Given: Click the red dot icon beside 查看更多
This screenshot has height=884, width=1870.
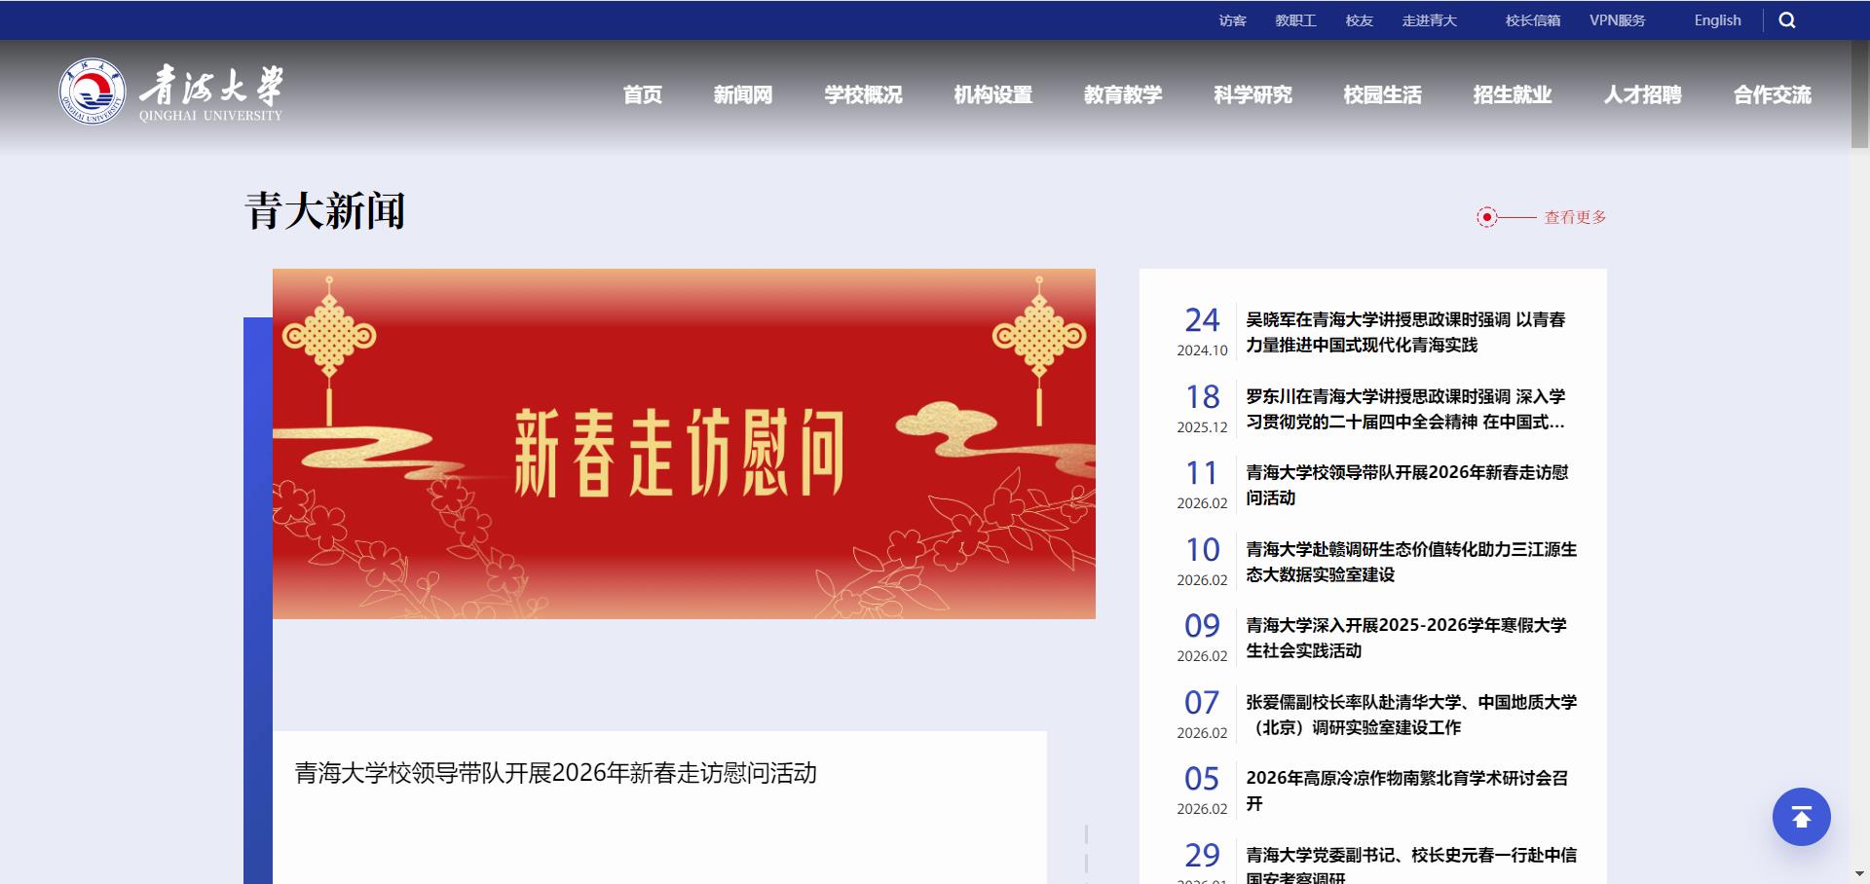Looking at the screenshot, I should pyautogui.click(x=1486, y=217).
